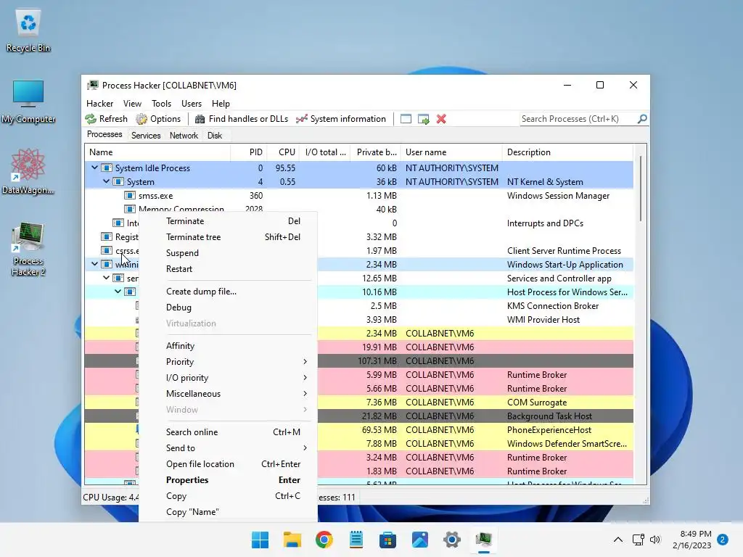Open Settings gear in the taskbar

(x=451, y=540)
